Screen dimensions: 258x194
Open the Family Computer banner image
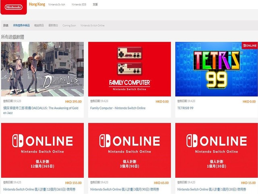(129, 69)
